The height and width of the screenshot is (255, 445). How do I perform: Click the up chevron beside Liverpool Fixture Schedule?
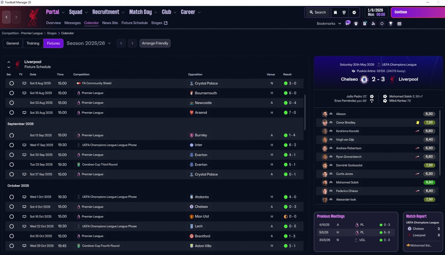pos(9,62)
